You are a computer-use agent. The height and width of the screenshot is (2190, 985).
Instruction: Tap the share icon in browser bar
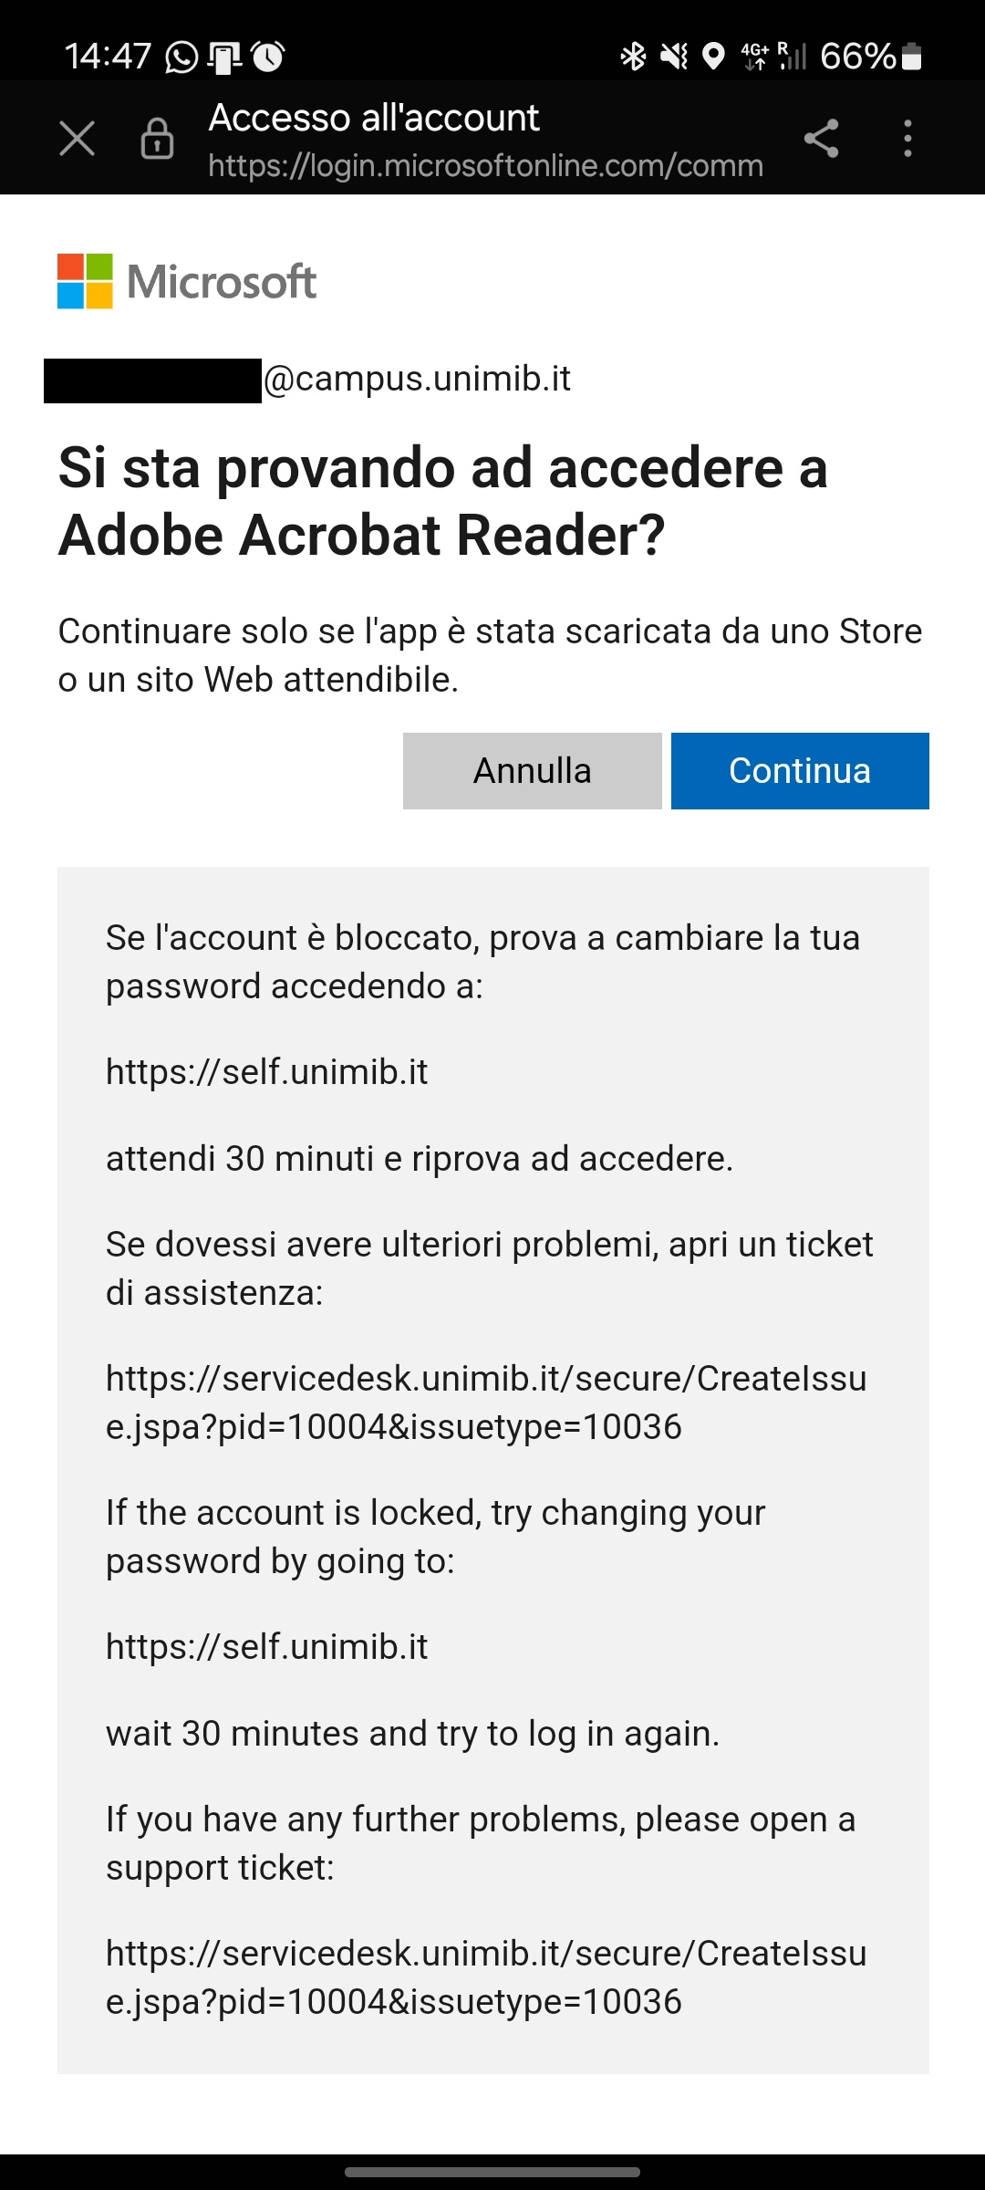pos(821,139)
